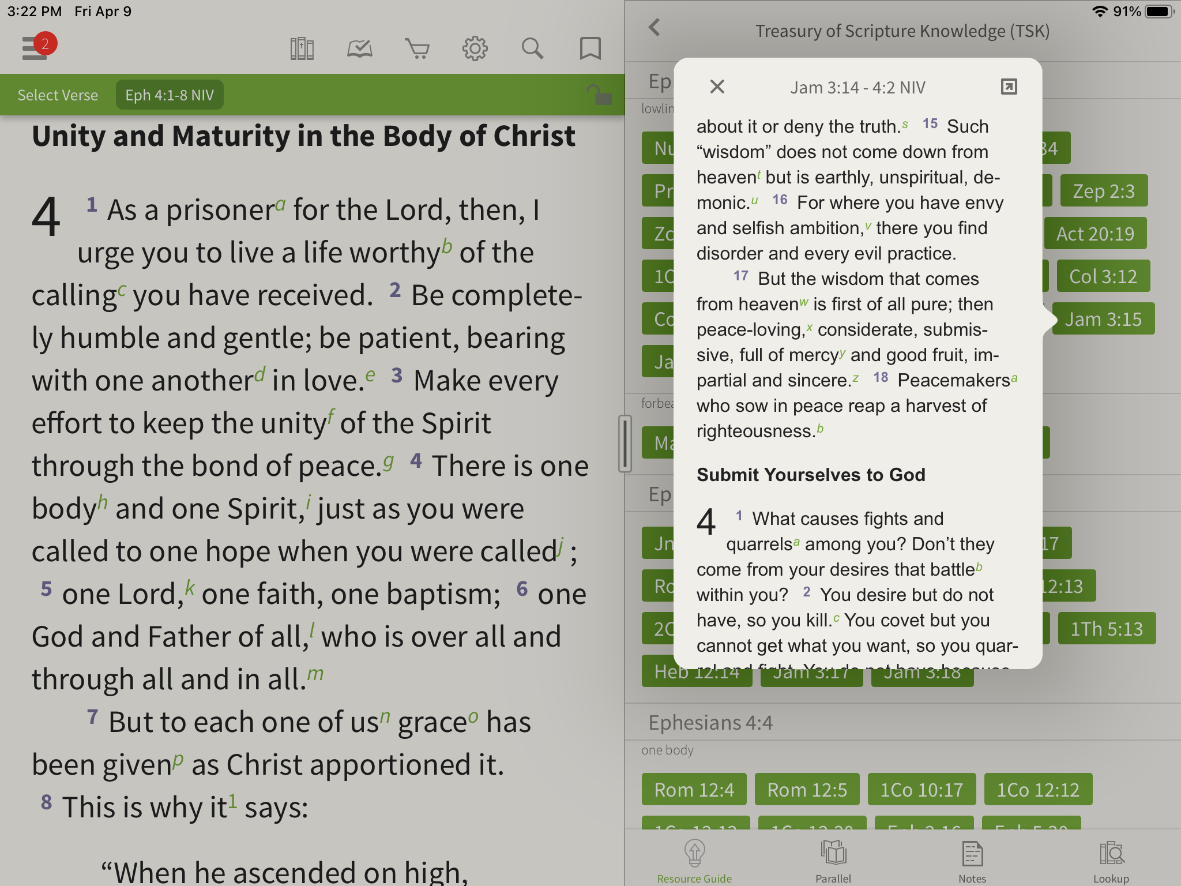Open the bookmark icon

(590, 48)
